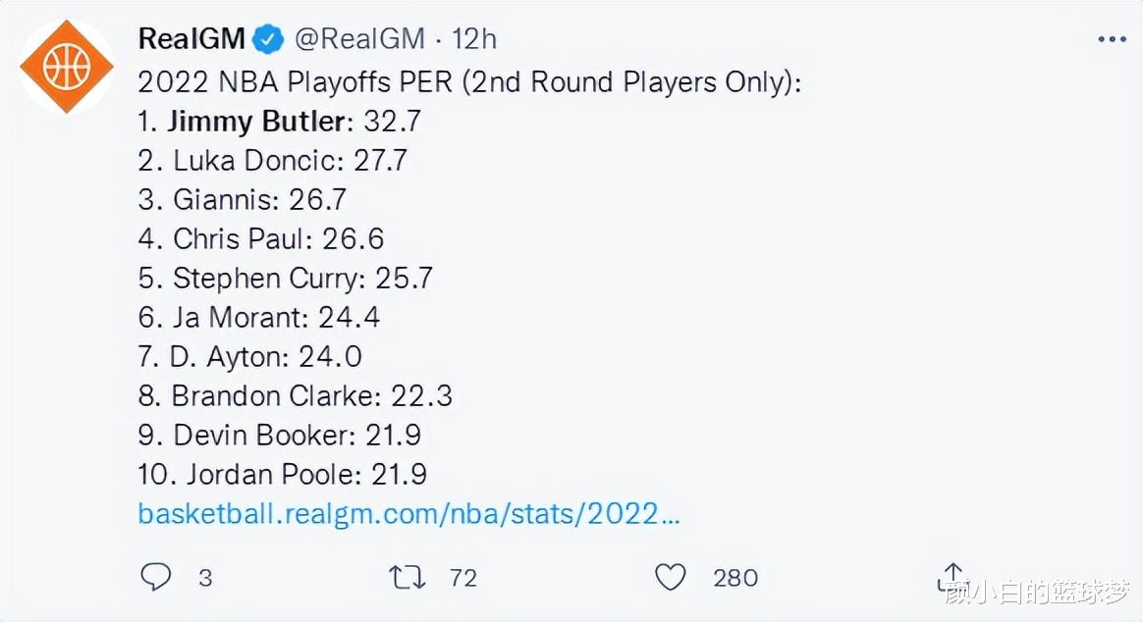Click the retweet count 72

click(463, 578)
